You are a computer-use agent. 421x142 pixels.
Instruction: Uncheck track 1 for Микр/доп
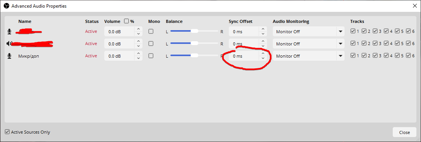pos(353,56)
